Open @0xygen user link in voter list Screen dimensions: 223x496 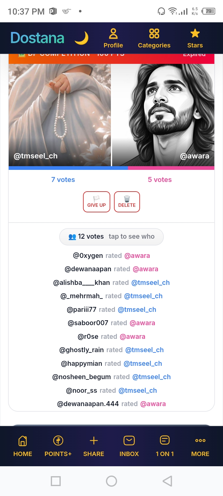88,256
